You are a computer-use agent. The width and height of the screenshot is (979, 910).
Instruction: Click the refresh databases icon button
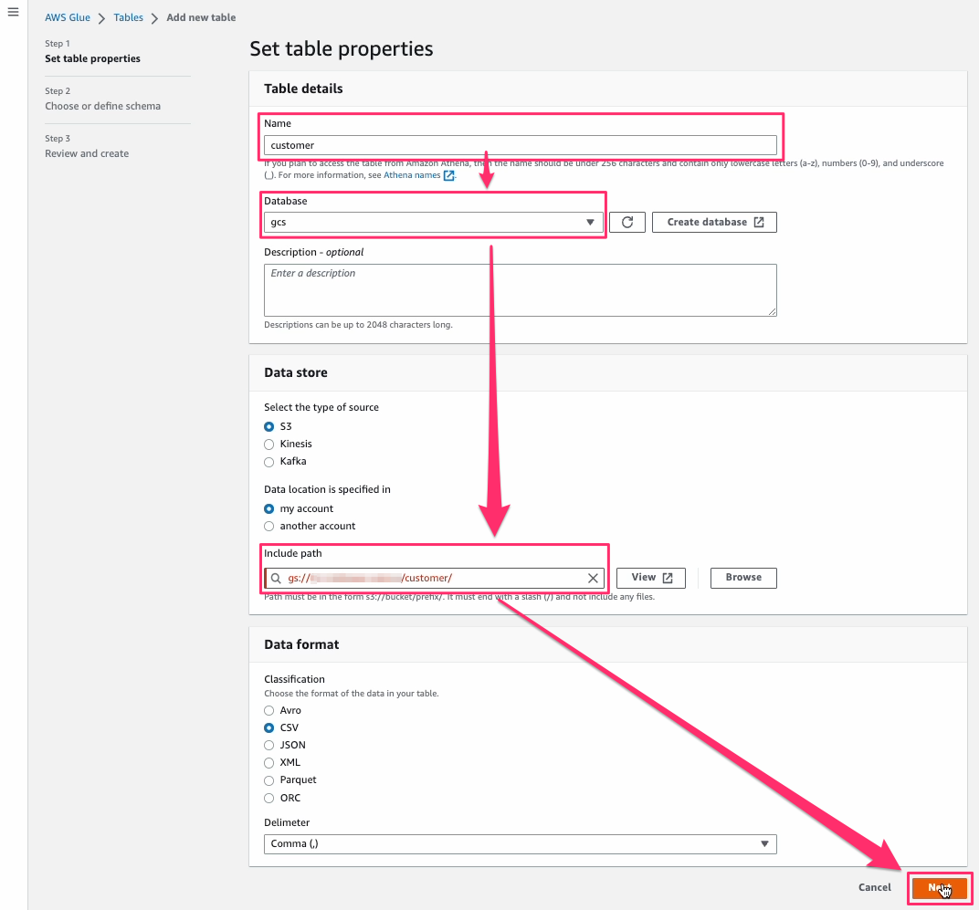(x=627, y=222)
